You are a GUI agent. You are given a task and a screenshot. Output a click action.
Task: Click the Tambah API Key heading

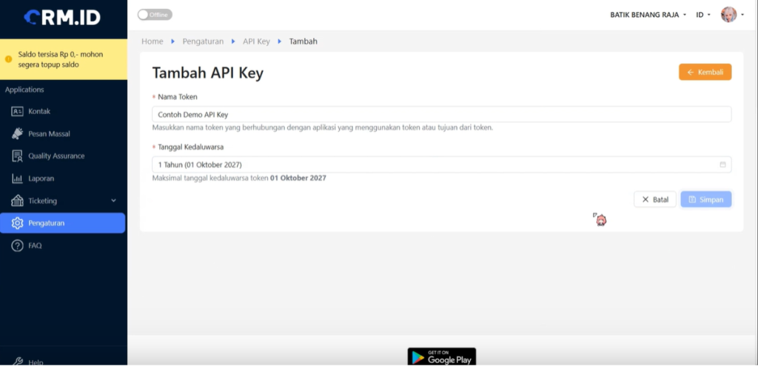(x=208, y=73)
